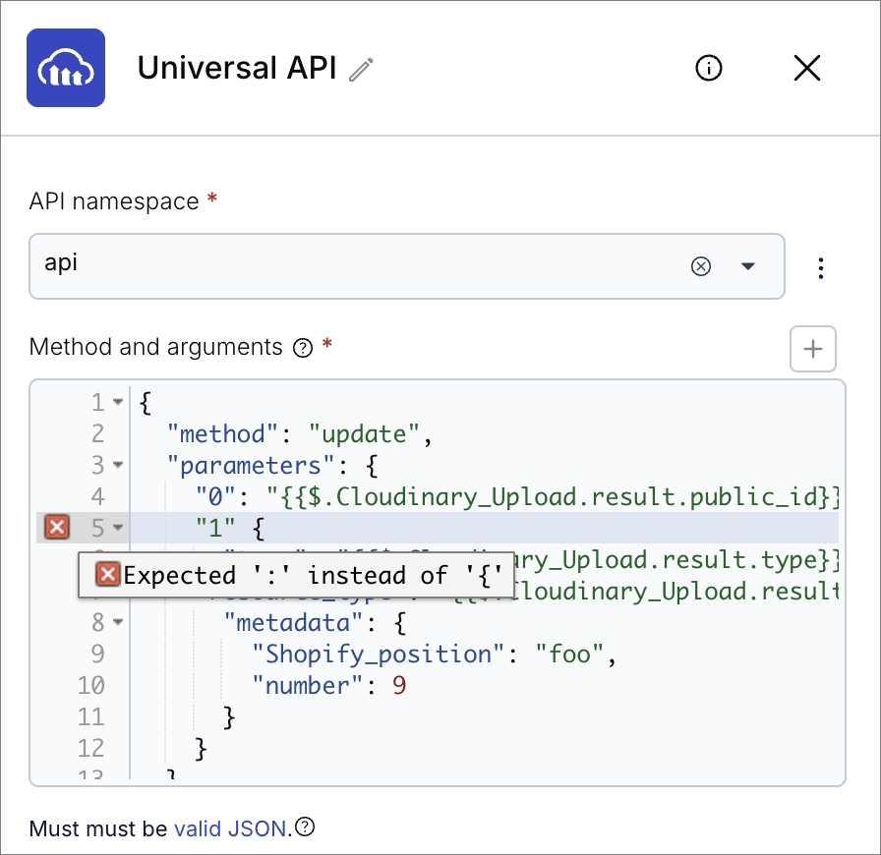The image size is (881, 855).
Task: Click the Cloudinary cloud logo icon
Action: click(66, 68)
